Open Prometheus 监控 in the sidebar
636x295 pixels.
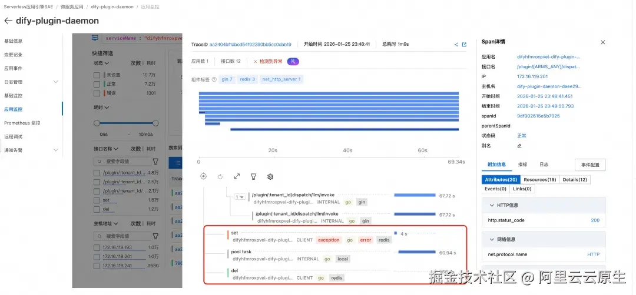tap(22, 123)
